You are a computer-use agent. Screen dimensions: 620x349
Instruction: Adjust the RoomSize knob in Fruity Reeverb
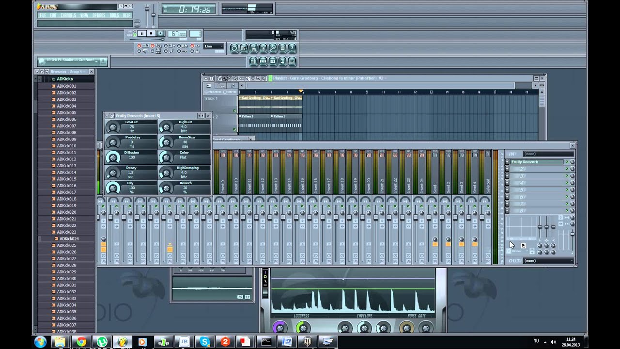[166, 143]
